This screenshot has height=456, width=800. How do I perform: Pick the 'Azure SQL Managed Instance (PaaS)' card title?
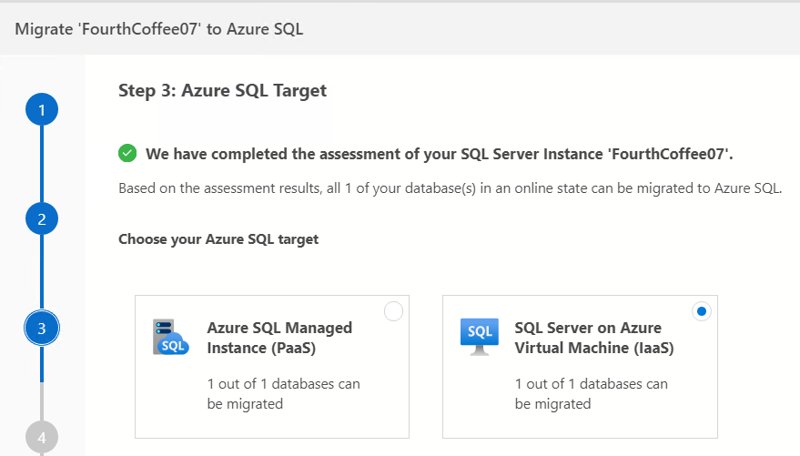(279, 338)
